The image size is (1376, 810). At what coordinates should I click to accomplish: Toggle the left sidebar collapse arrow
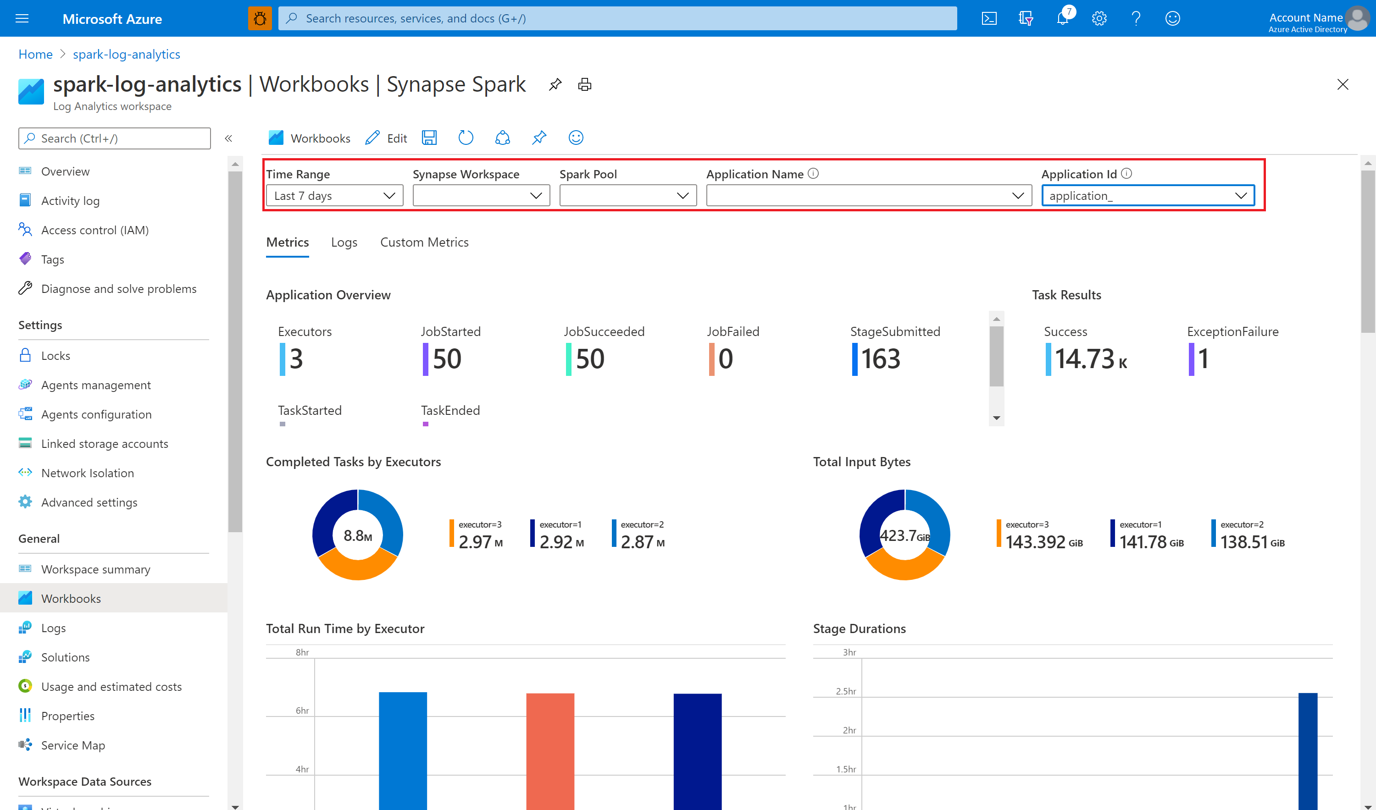[x=229, y=138]
